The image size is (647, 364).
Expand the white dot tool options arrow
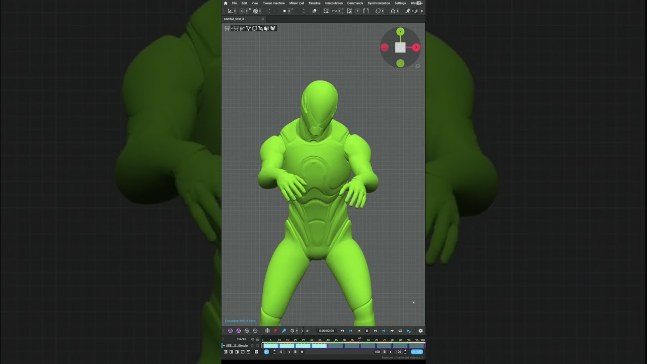tap(289, 11)
